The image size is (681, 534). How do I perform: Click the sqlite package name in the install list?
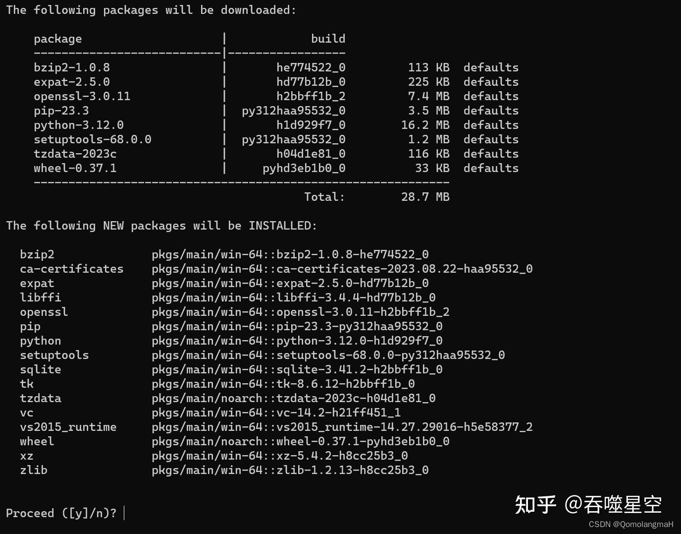click(41, 369)
